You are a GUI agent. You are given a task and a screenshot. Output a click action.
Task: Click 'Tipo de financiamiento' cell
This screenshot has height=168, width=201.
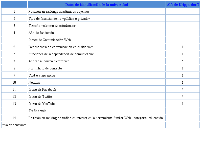coord(59,19)
